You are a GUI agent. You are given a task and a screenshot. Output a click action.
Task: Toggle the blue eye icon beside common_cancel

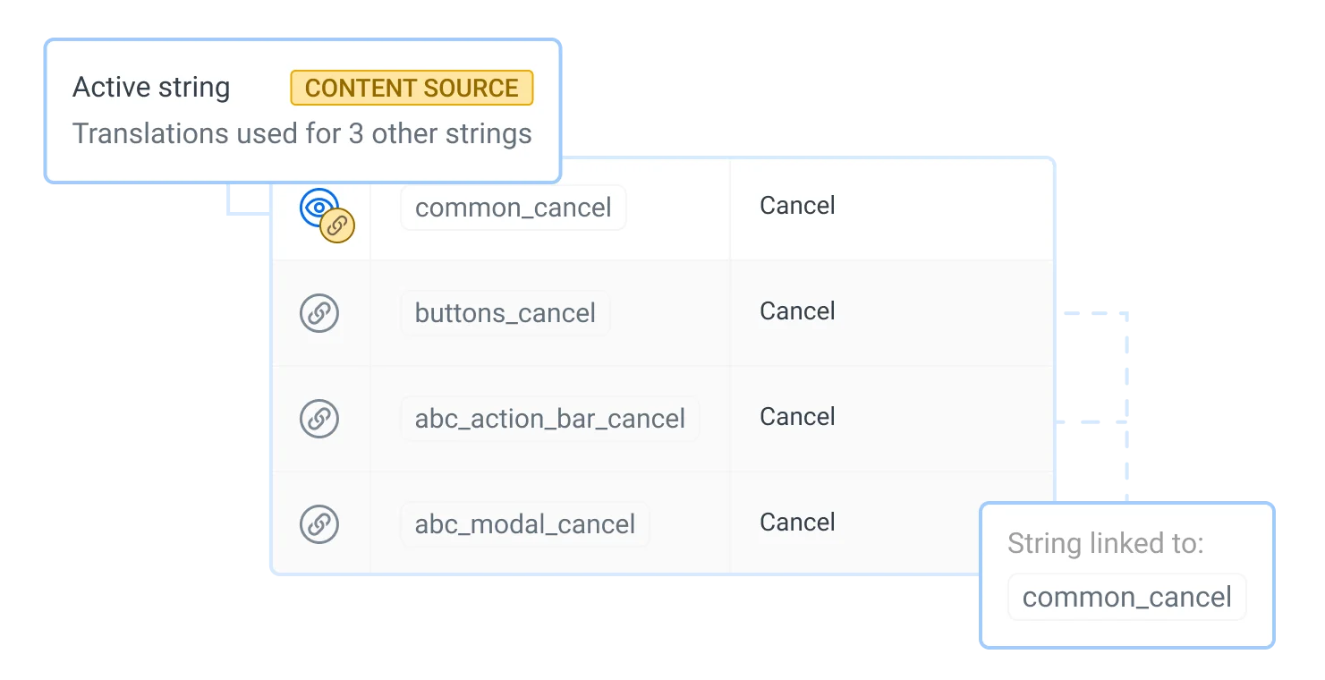click(x=317, y=205)
